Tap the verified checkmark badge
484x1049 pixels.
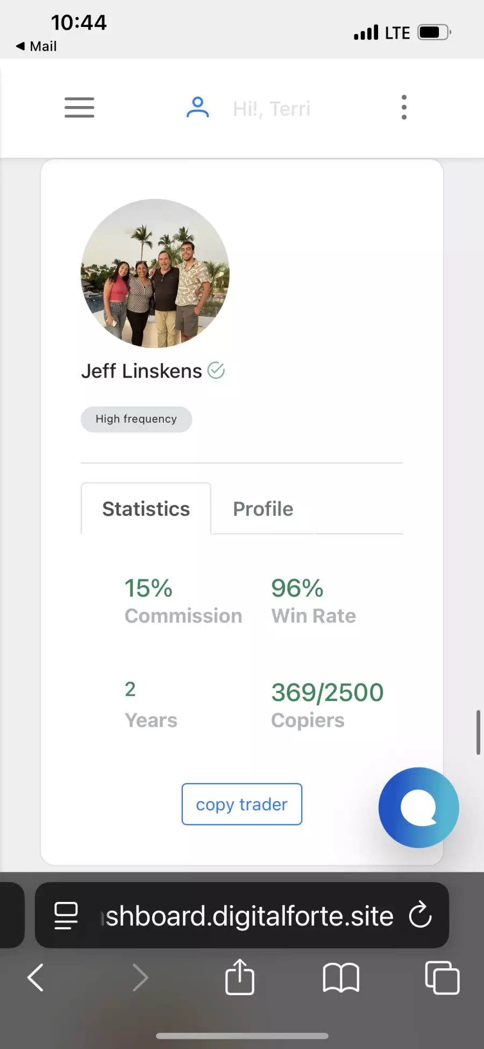point(216,370)
